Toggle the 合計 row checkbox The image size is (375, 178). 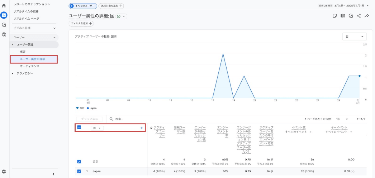point(79,161)
